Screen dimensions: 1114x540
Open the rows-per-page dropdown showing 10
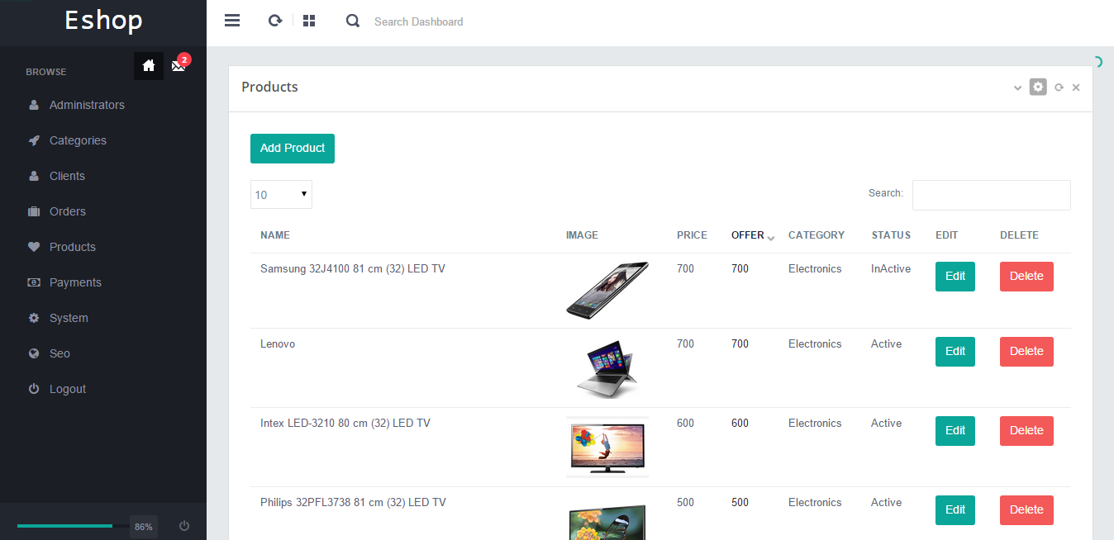pyautogui.click(x=281, y=195)
